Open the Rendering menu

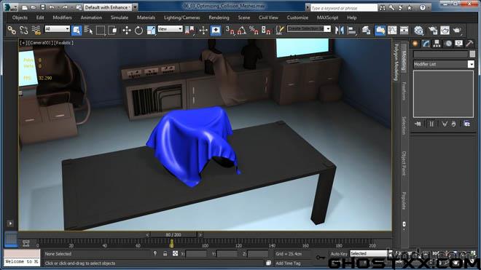[x=219, y=17]
